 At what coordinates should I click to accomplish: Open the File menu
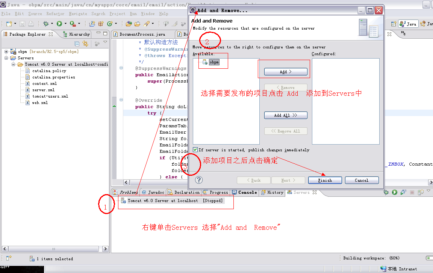[6, 14]
